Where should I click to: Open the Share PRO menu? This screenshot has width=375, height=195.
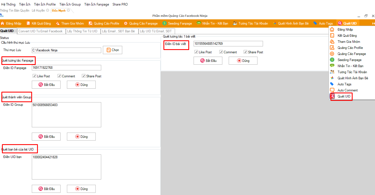[120, 4]
